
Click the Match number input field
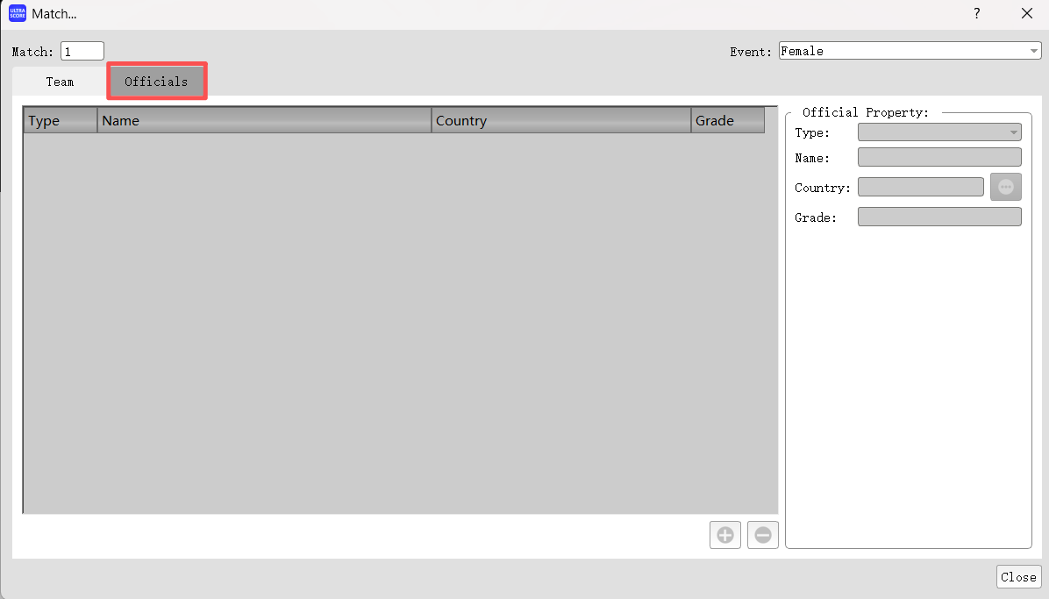[82, 52]
